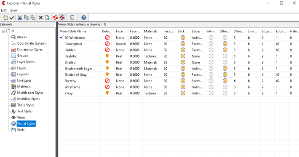Click the Isolin... column header
This screenshot has width=299, height=157.
pyautogui.click(x=211, y=31)
